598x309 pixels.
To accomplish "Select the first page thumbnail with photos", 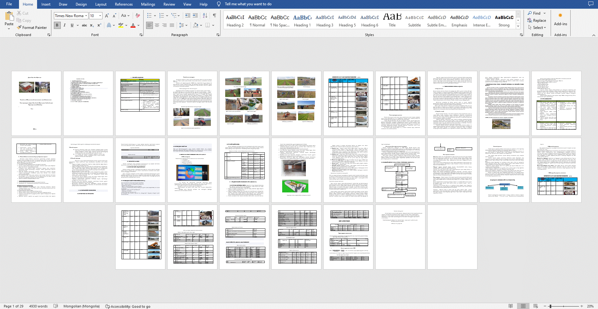I will 36,104.
